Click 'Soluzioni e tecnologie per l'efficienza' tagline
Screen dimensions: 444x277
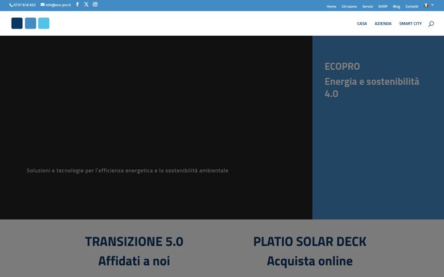[x=128, y=171]
